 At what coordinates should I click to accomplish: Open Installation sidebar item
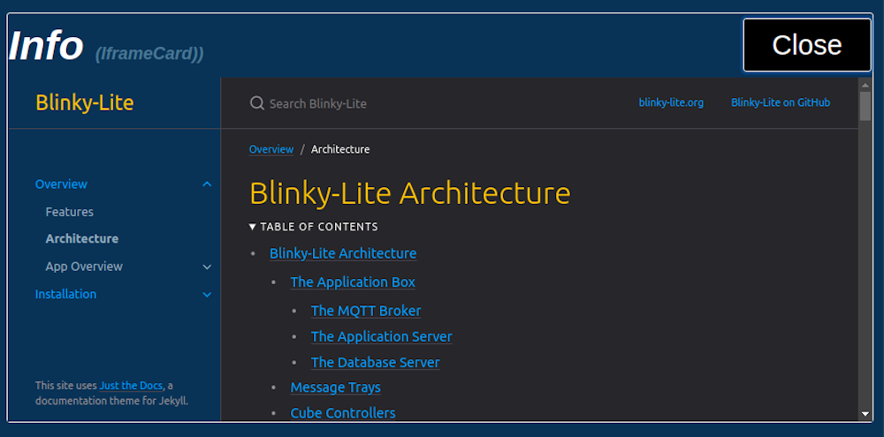tap(65, 294)
